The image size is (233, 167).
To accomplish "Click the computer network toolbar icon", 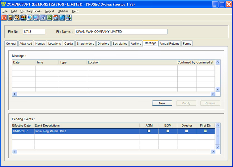I will [x=36, y=18].
